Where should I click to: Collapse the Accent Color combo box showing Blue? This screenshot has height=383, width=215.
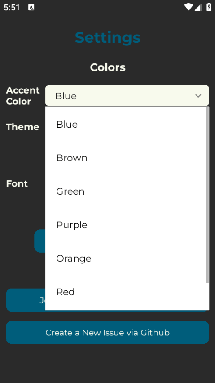pos(127,95)
